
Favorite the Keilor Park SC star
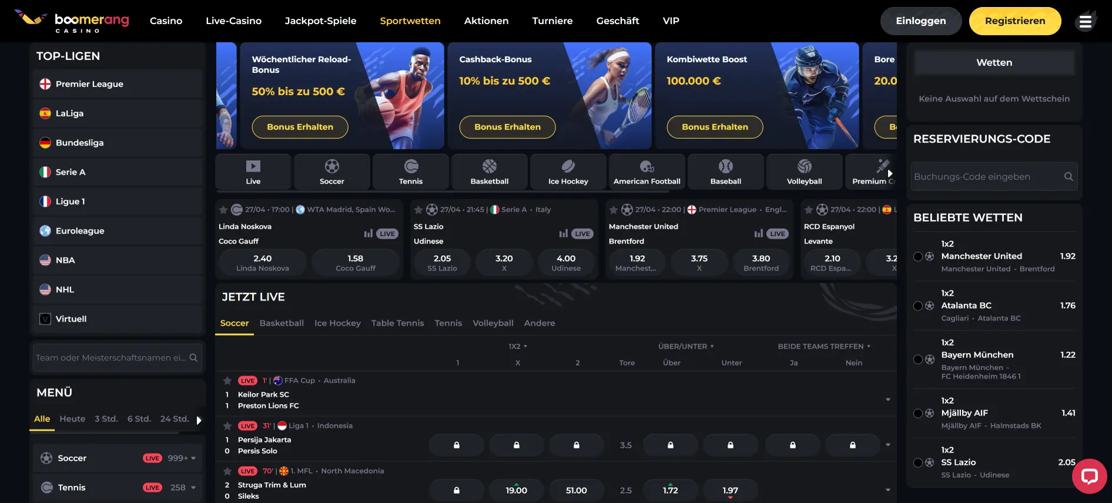coord(227,380)
